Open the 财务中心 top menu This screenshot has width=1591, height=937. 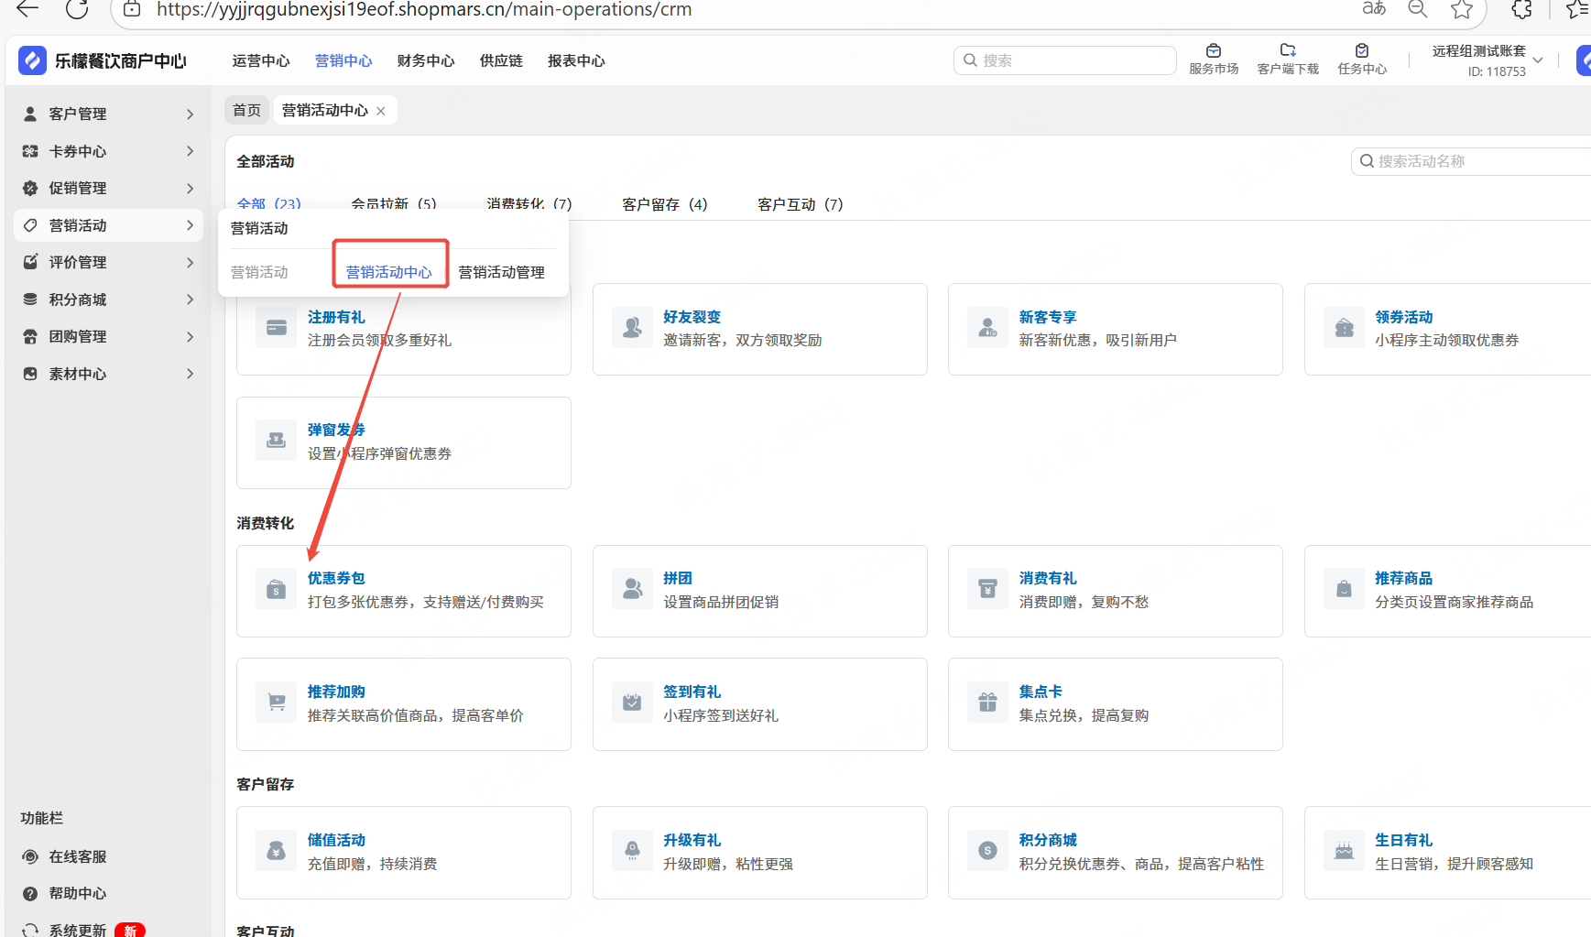426,60
